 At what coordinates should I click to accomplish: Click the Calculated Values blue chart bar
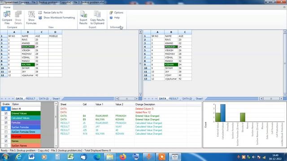tap(223, 113)
